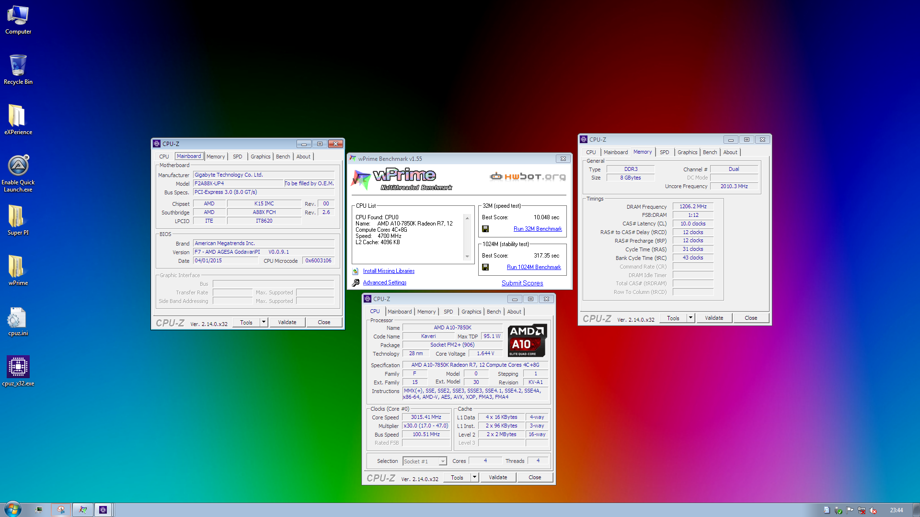Save the 32M score with floppy icon
Viewport: 920px width, 517px height.
[x=485, y=229]
